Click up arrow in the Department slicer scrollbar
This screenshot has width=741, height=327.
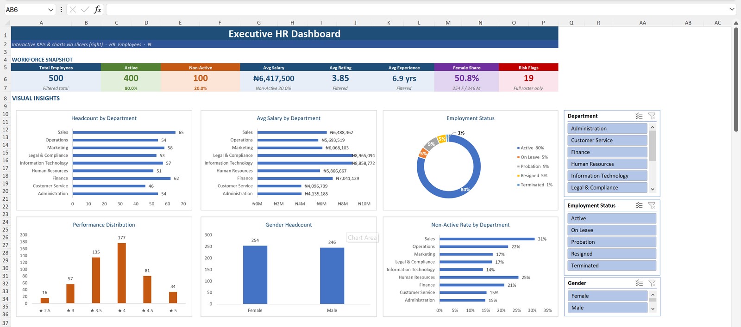(653, 127)
